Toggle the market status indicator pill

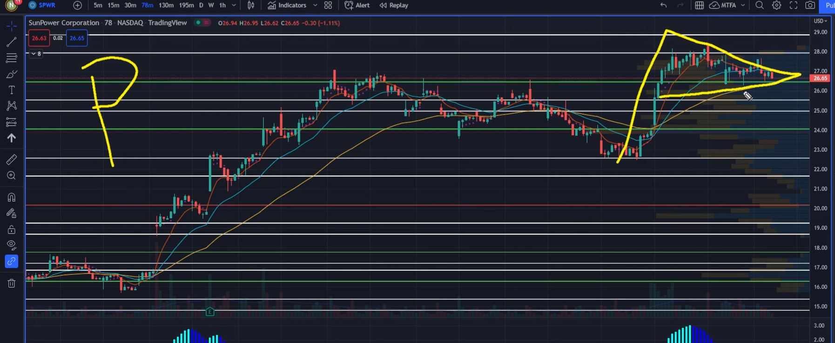pyautogui.click(x=202, y=22)
